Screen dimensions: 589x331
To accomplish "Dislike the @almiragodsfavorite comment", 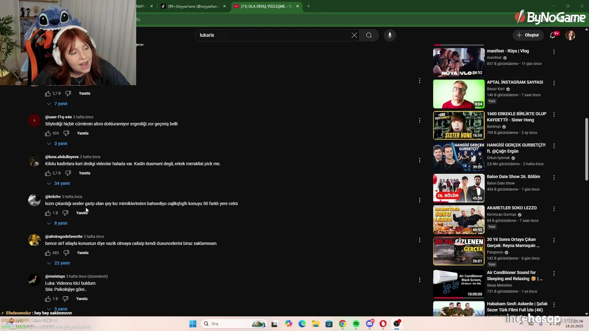I will (66, 253).
